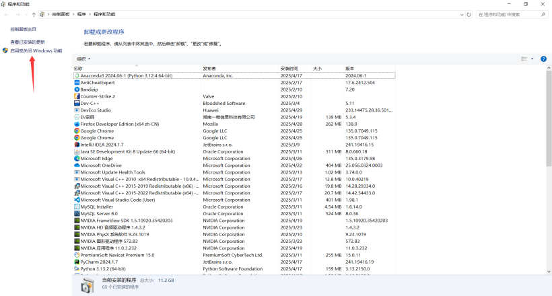Click the Anaconda3 program icon
The height and width of the screenshot is (296, 552).
point(77,75)
